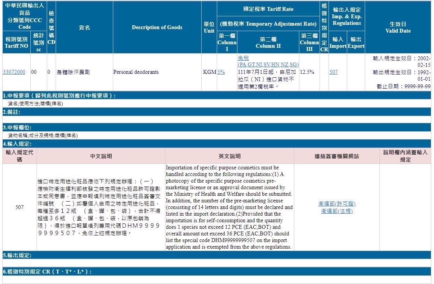
Task: Click the 12.5% Column III rate cell
Action: (x=307, y=72)
